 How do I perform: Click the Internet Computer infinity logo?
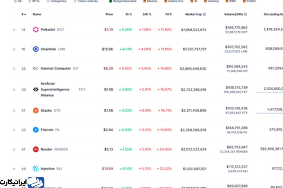[36, 69]
